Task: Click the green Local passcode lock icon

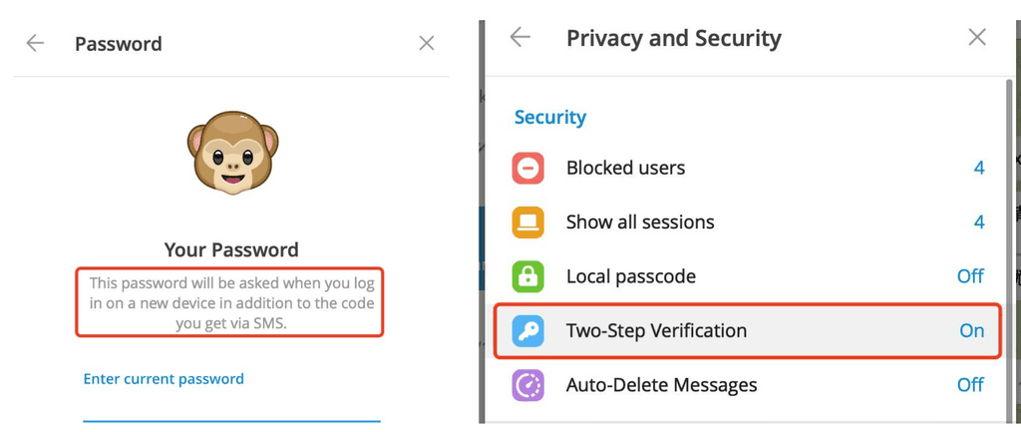Action: point(527,276)
